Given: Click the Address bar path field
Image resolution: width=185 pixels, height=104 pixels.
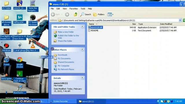Looking at the screenshot, I should 118,20.
